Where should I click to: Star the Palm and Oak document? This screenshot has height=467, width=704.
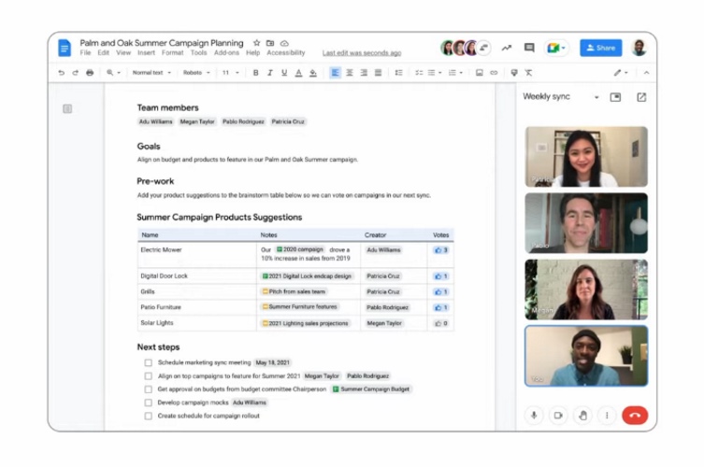coord(256,43)
